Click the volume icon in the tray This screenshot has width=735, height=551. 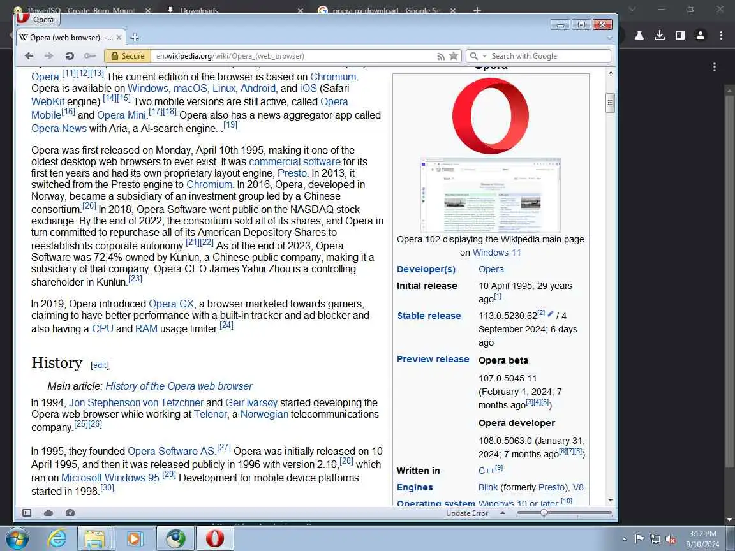pos(671,540)
